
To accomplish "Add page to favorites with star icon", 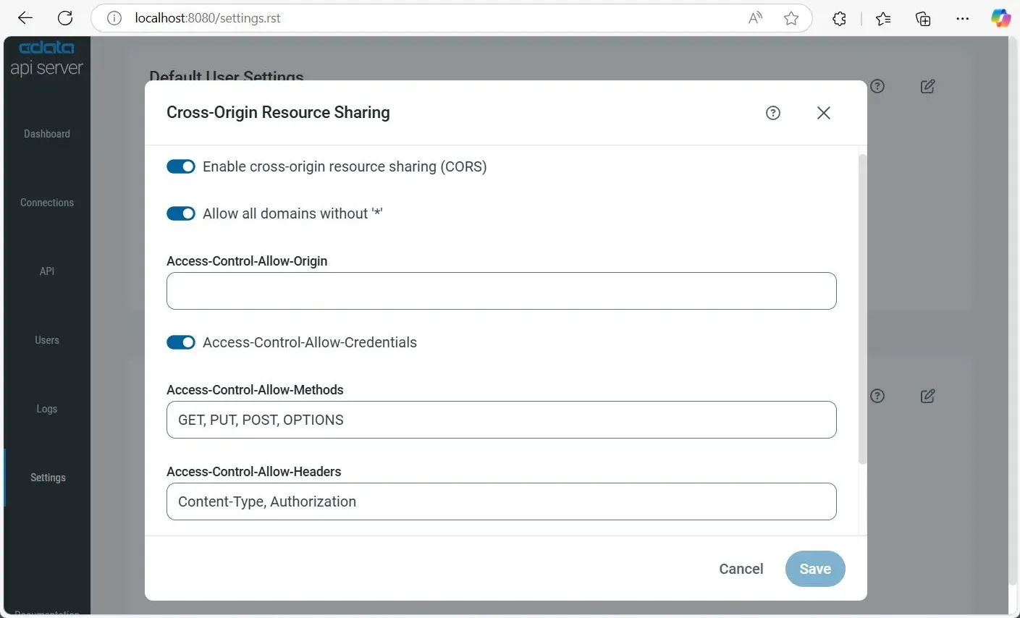I will click(791, 18).
